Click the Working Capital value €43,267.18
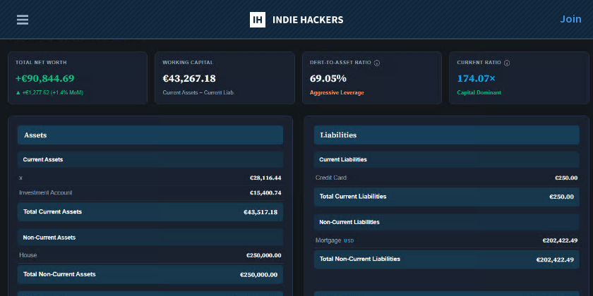 tap(189, 78)
